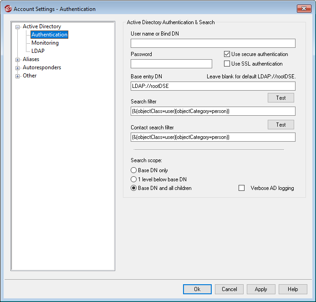The height and width of the screenshot is (302, 316).
Task: Click into the Password field
Action: [171, 64]
